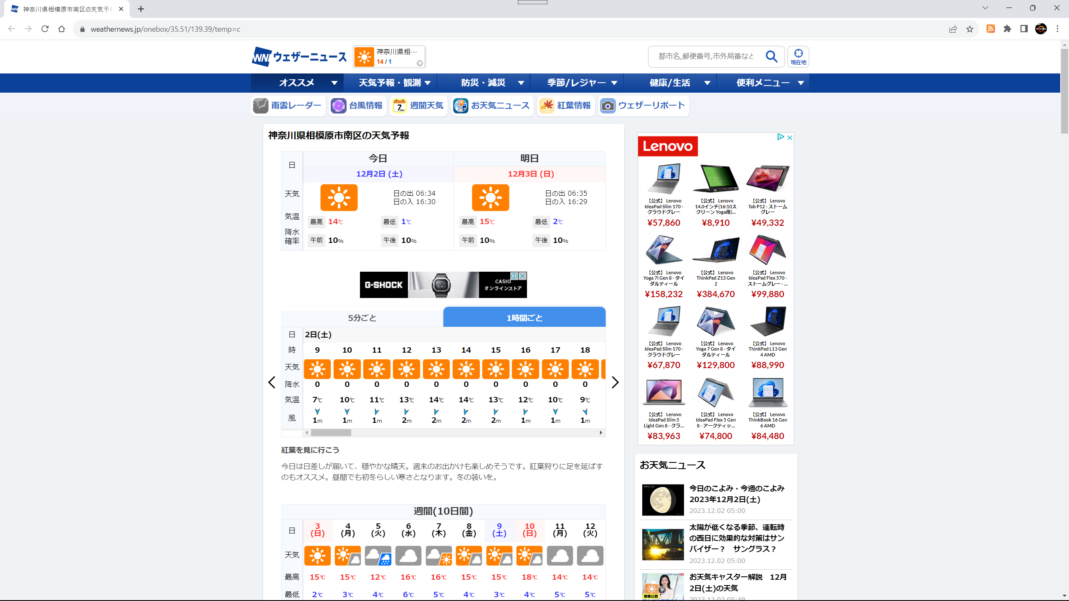The image size is (1069, 601).
Task: Click the 今日 column header
Action: 378,159
